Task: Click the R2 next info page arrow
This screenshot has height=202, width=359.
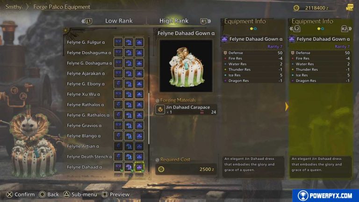Action: click(x=346, y=29)
